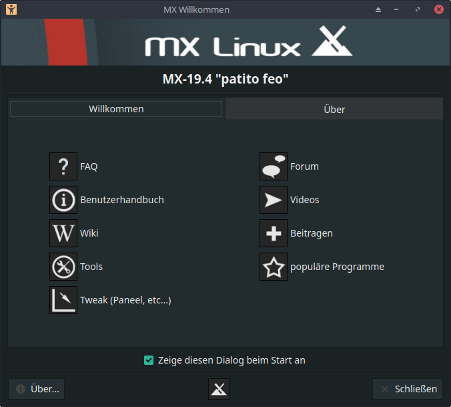Open populäre Programme star icon
Image resolution: width=451 pixels, height=407 pixels.
[x=274, y=267]
